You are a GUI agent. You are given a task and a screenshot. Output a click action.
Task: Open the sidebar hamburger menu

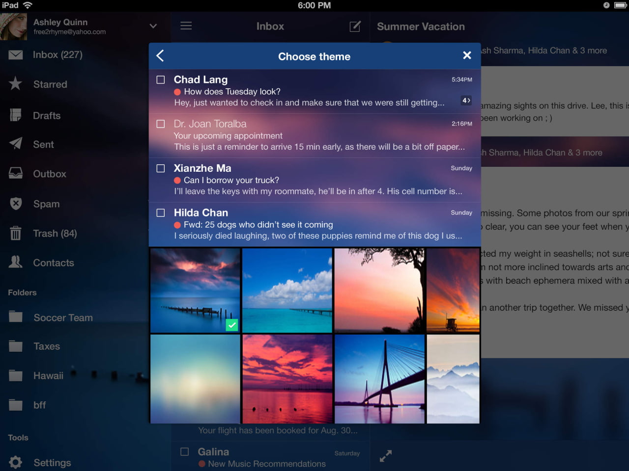(x=186, y=26)
